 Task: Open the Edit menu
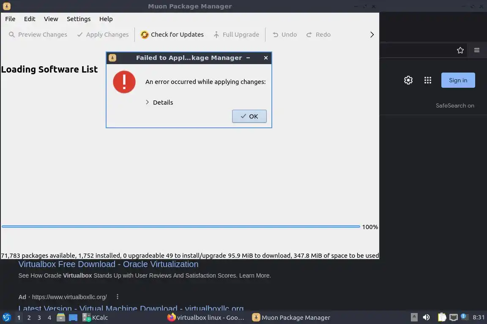pyautogui.click(x=30, y=19)
